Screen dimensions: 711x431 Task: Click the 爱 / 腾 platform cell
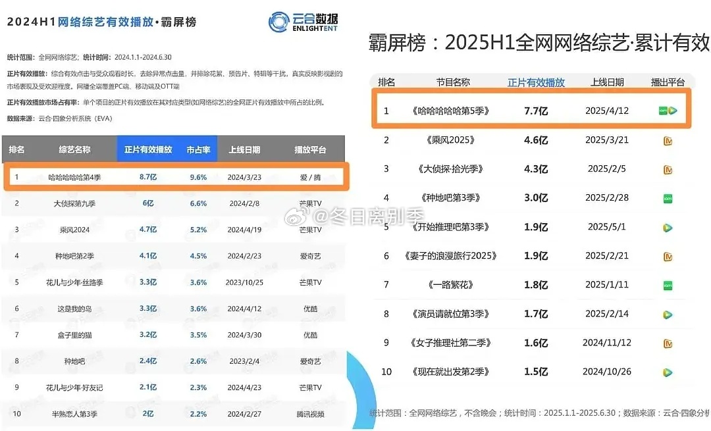pyautogui.click(x=310, y=177)
